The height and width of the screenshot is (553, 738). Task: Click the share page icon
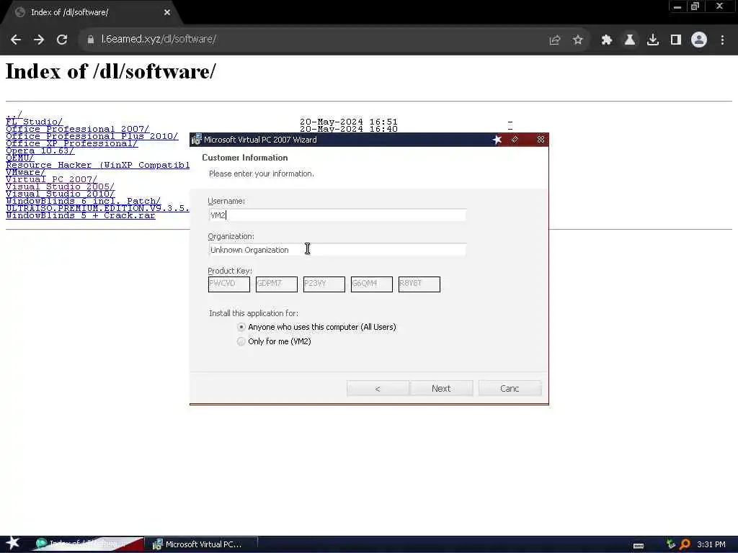(x=555, y=40)
